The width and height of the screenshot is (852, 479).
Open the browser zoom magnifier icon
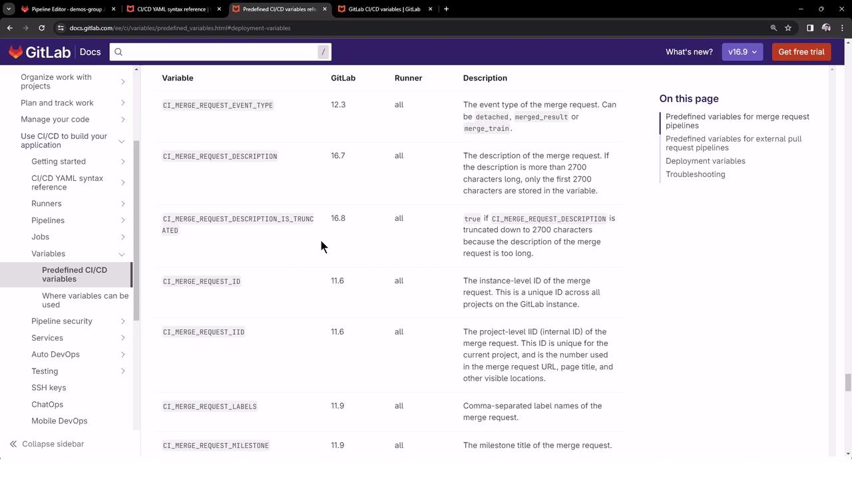(773, 28)
